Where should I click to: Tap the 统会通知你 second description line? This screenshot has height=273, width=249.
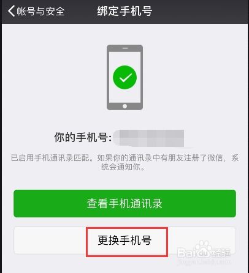click(123, 167)
